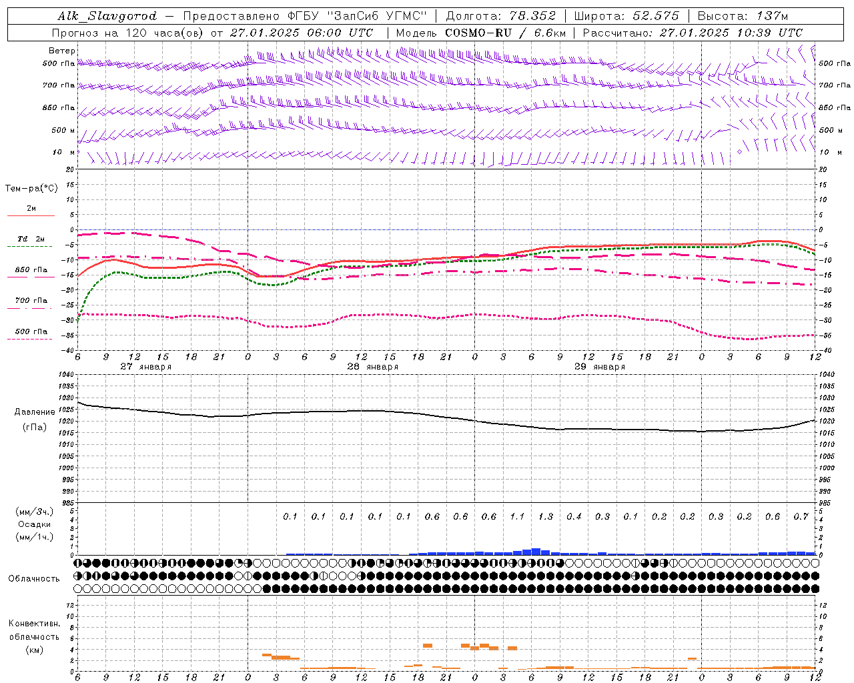Click the "29 января" date label

click(600, 367)
